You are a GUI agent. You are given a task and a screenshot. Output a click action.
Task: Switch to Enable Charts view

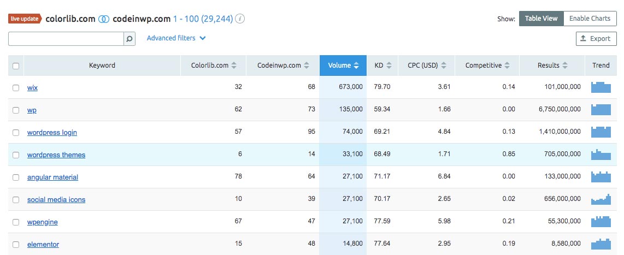point(590,19)
